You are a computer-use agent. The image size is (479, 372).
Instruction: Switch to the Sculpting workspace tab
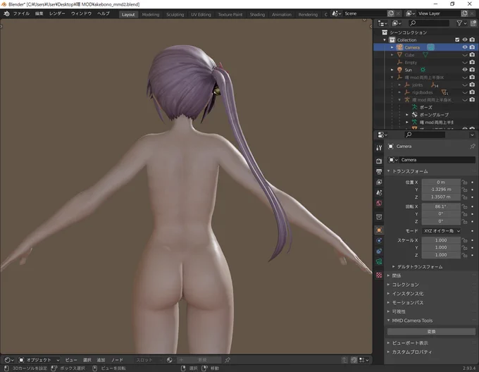(175, 14)
